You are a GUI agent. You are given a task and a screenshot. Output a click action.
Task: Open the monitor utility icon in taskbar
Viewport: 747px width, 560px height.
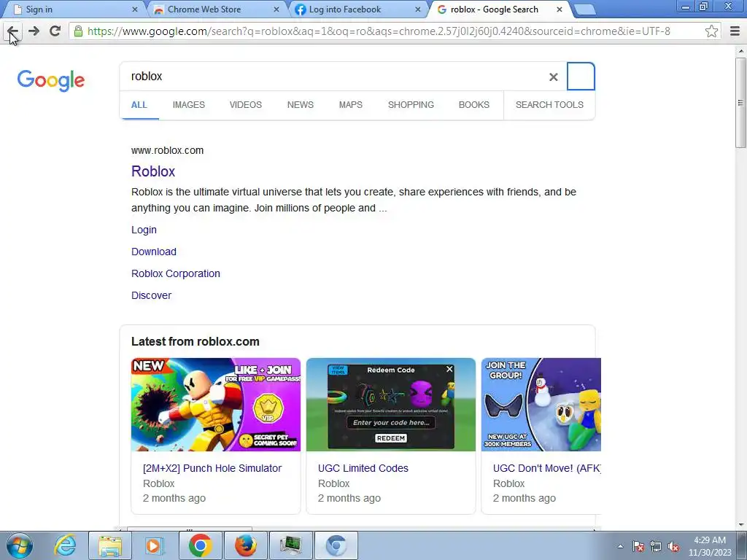[x=290, y=545]
